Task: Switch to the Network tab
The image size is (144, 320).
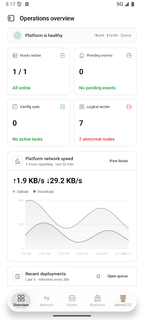Action: [46, 301]
